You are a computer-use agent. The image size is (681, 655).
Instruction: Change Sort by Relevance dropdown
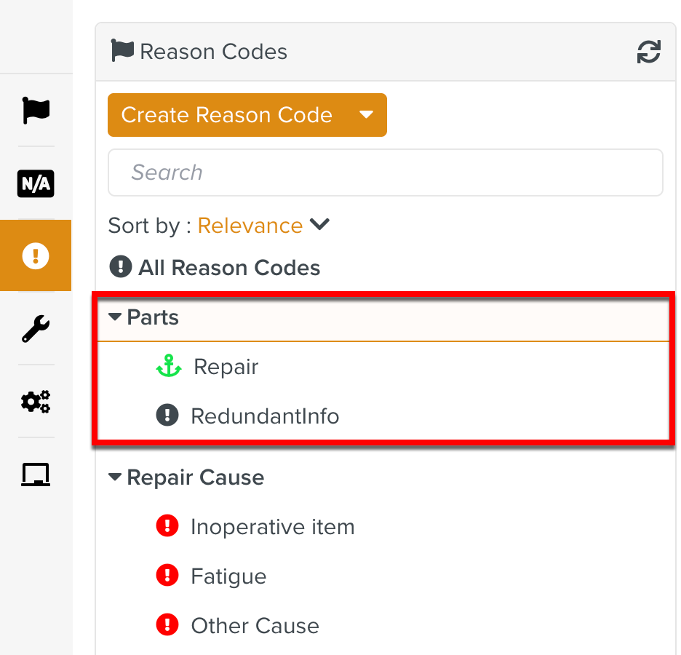263,226
